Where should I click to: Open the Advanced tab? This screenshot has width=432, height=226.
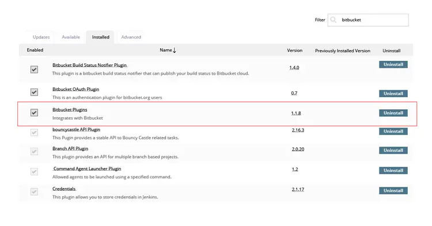coord(131,37)
